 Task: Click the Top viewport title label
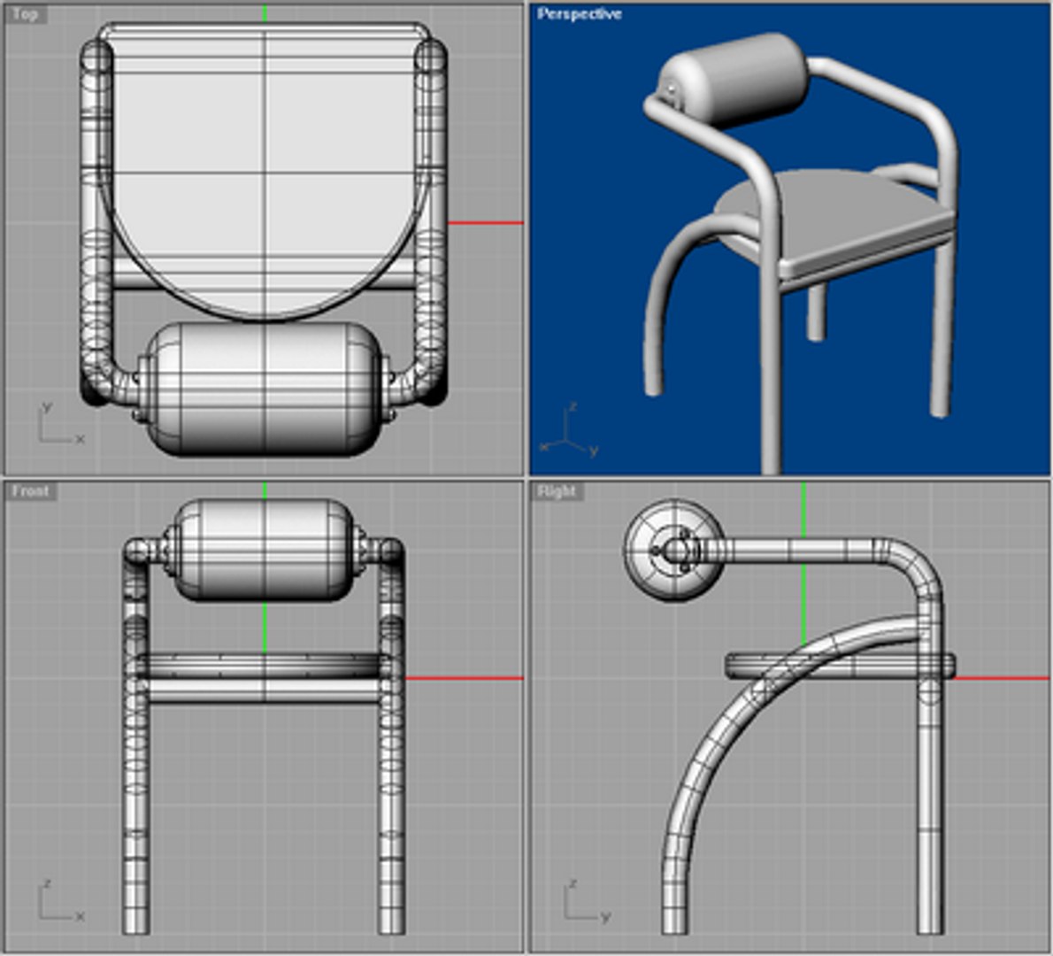coord(27,14)
